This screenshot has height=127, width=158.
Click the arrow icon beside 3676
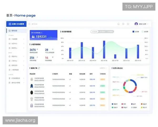pos(37,49)
